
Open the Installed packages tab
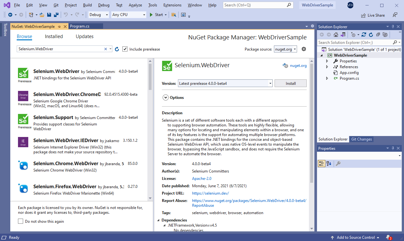click(54, 36)
